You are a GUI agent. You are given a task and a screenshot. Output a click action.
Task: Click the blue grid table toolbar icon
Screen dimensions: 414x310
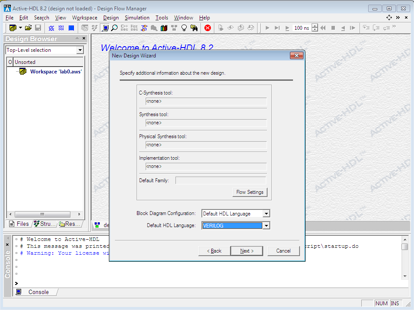(71, 28)
